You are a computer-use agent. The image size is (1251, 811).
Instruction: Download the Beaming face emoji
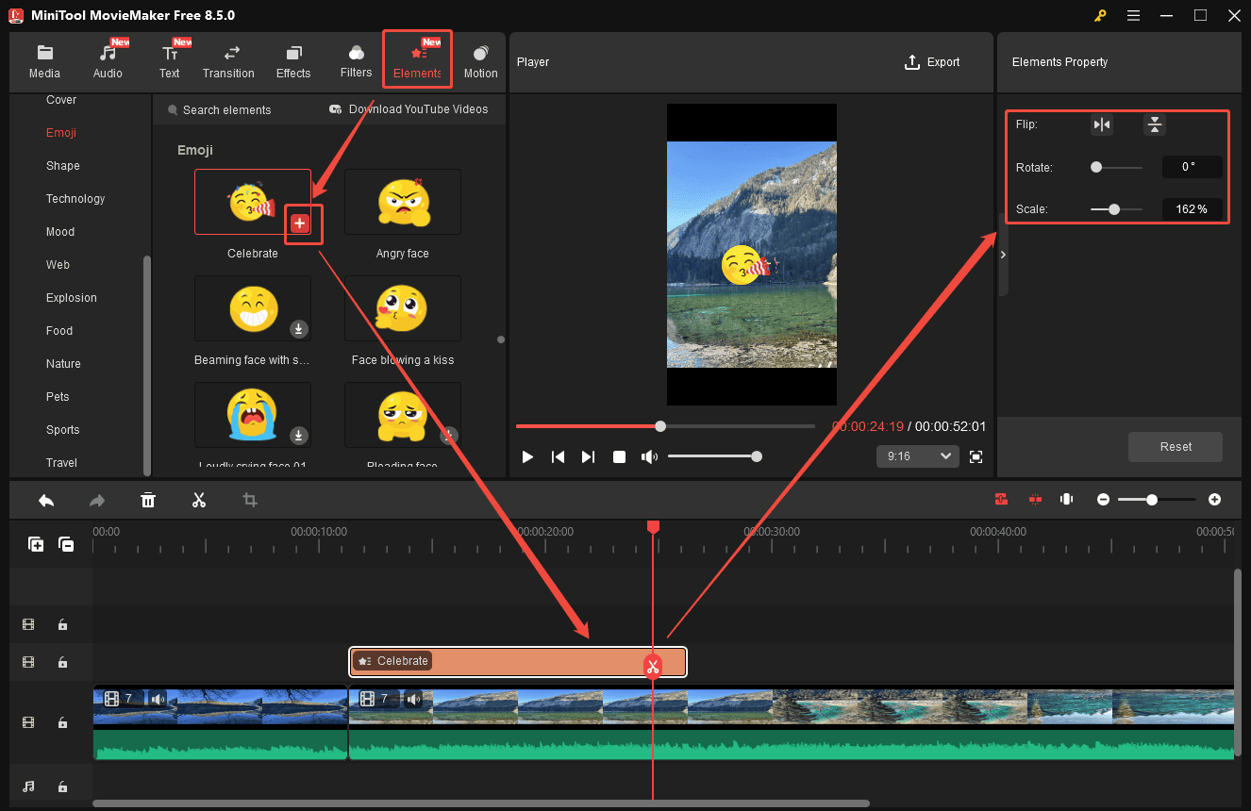pyautogui.click(x=299, y=329)
